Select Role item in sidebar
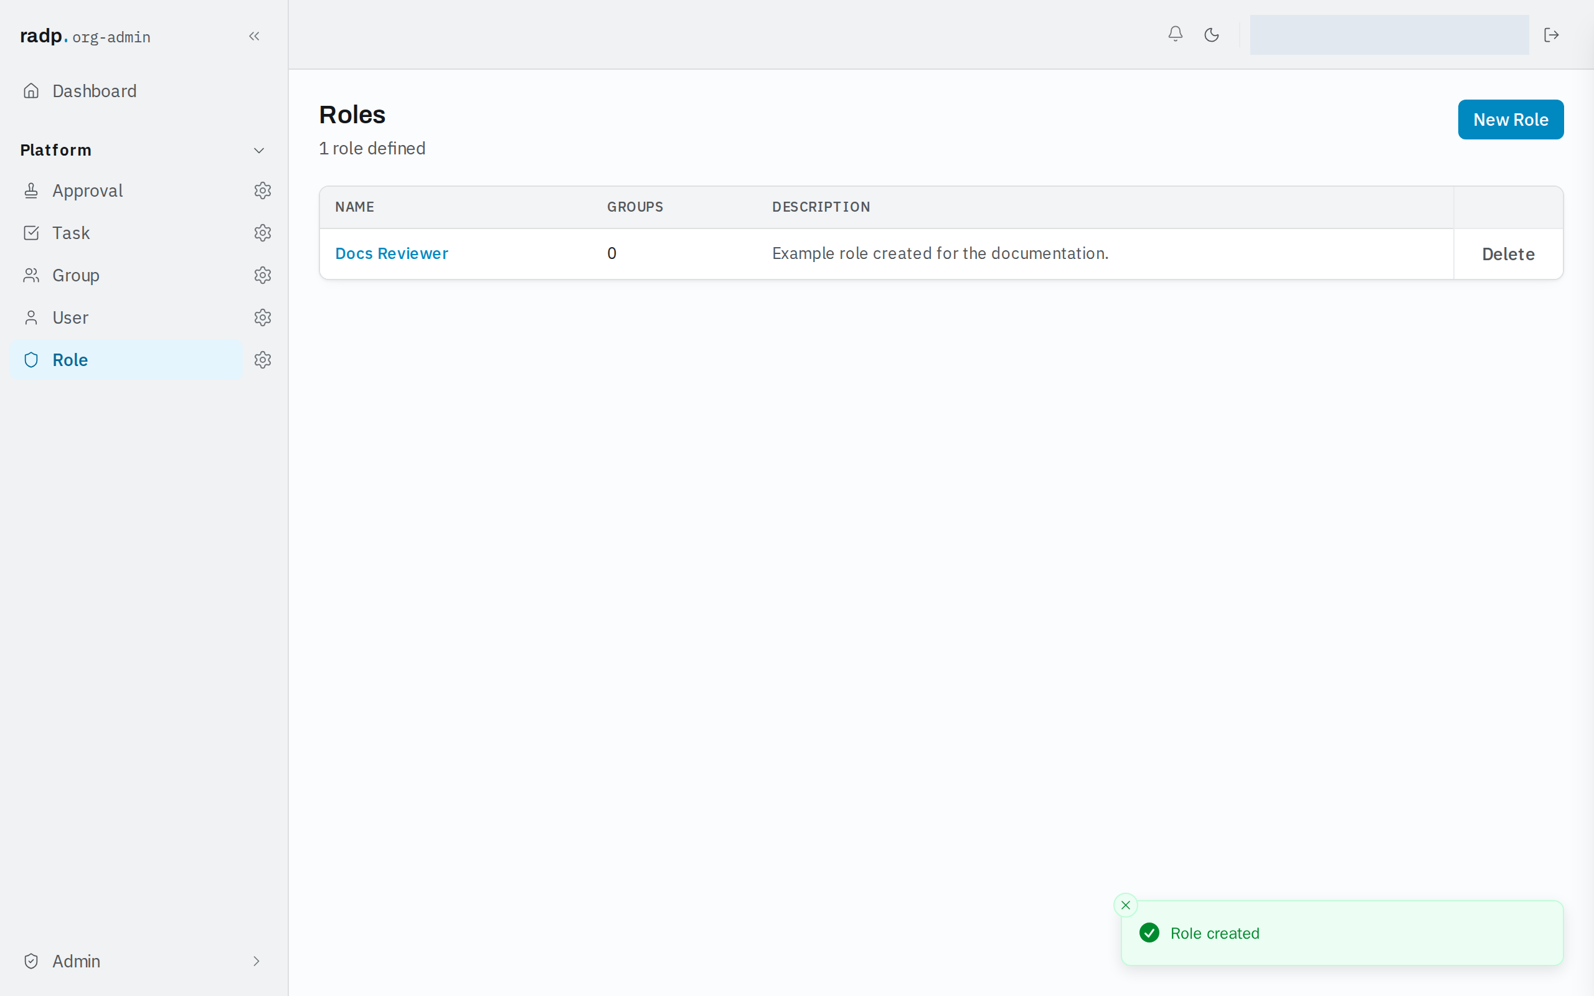Viewport: 1594px width, 996px height. [126, 360]
